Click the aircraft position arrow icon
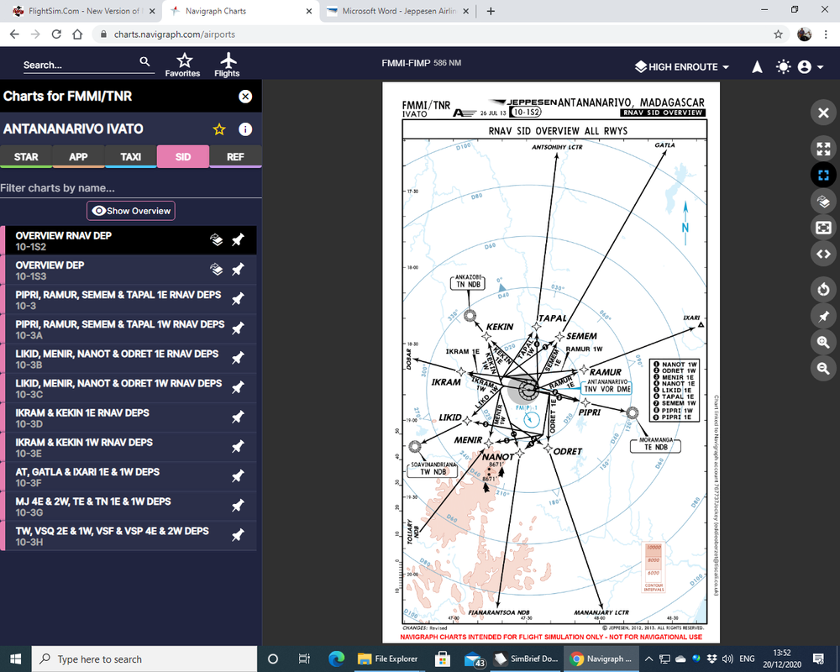 (x=757, y=67)
